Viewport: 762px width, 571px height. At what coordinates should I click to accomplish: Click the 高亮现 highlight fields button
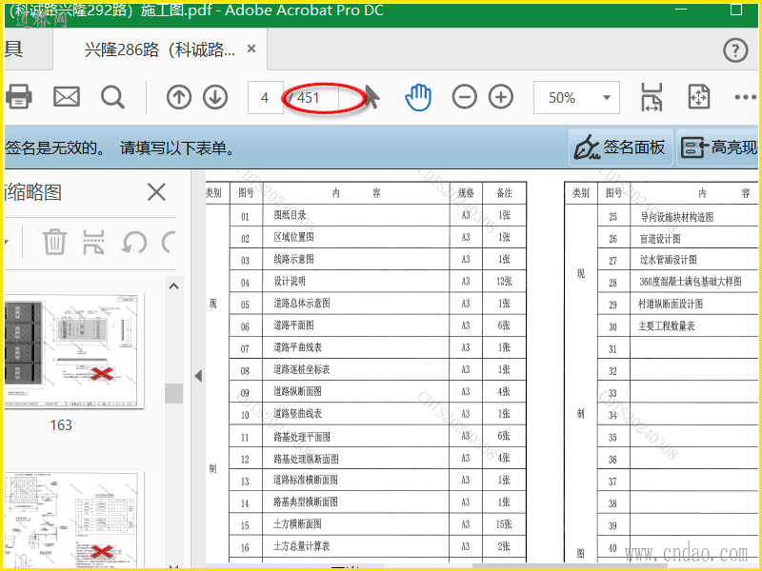pyautogui.click(x=718, y=148)
